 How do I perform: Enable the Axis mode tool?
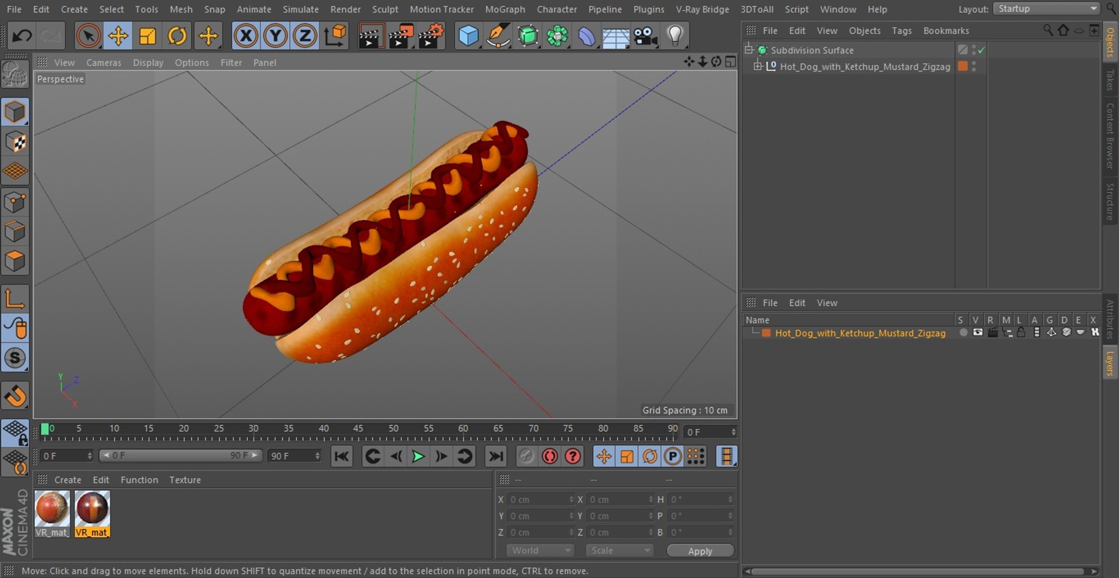pos(15,299)
